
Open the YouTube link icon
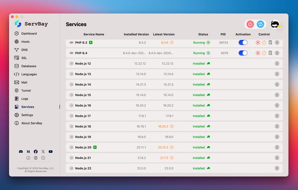[x=51, y=151]
